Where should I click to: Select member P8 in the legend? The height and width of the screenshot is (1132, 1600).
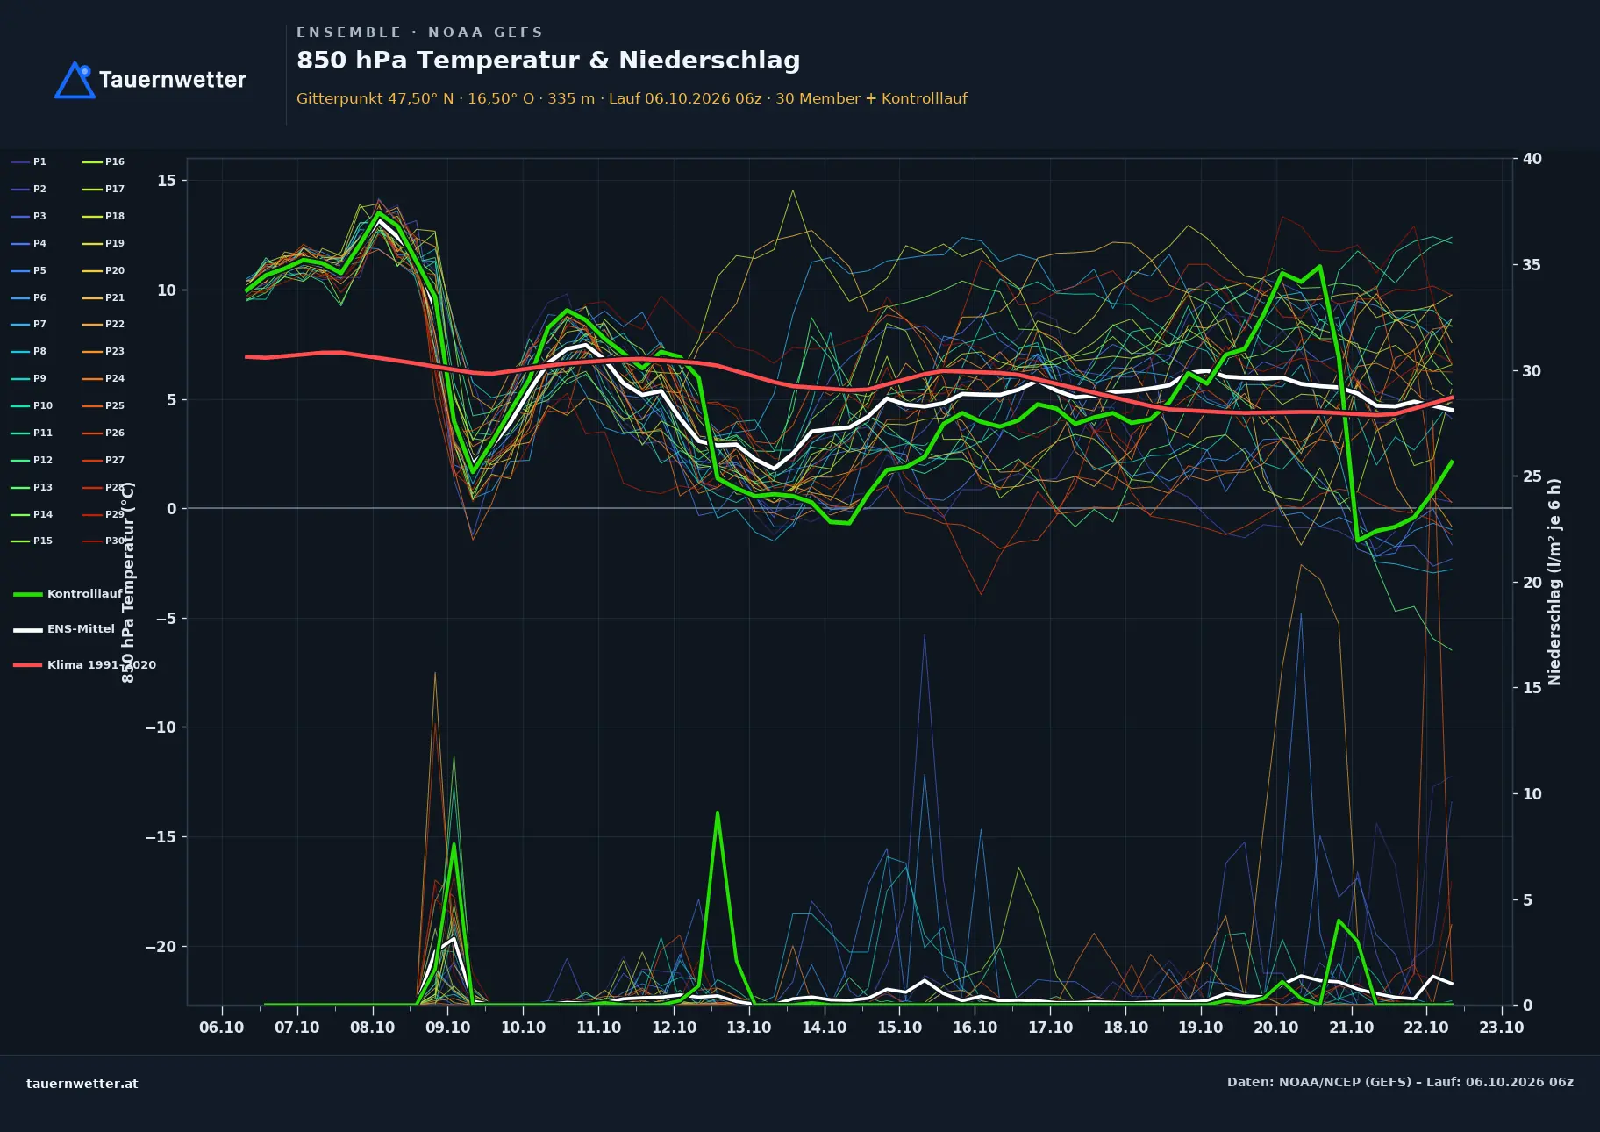point(29,351)
